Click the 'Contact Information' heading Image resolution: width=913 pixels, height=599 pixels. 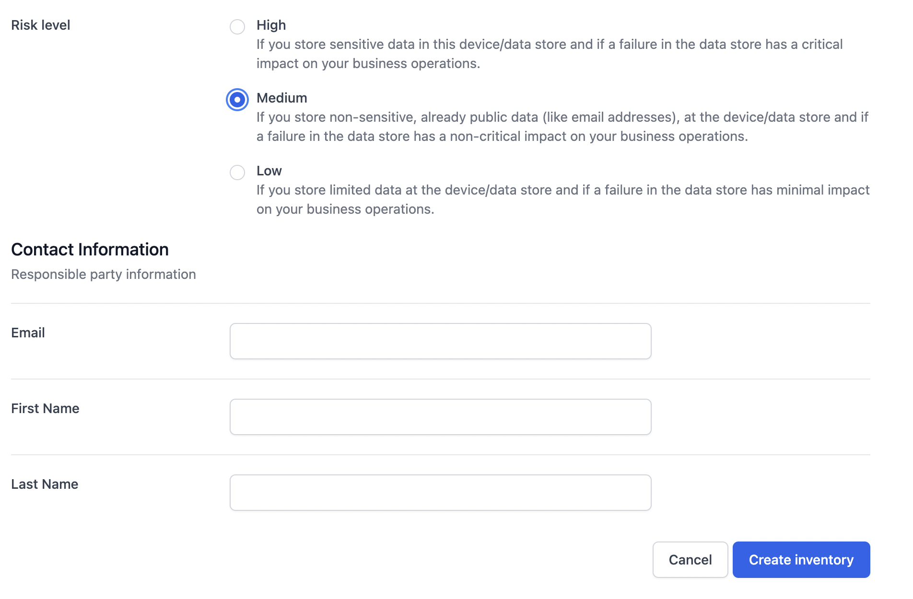point(90,249)
